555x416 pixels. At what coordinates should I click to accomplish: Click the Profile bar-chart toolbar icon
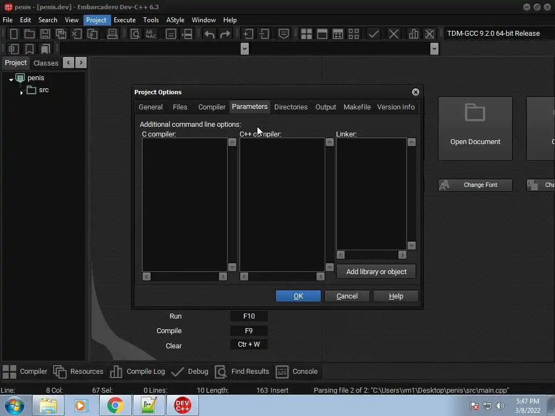(414, 34)
